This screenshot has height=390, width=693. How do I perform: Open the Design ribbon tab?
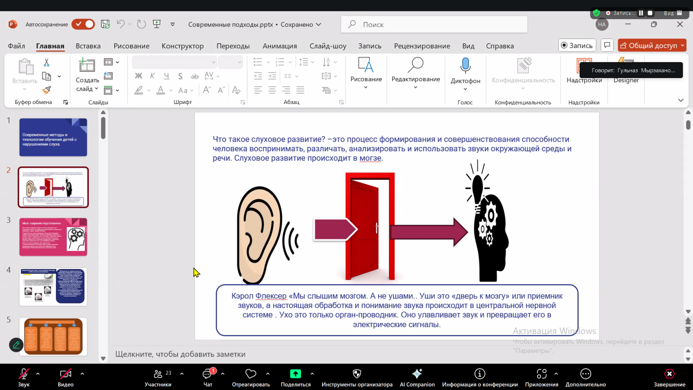(182, 46)
